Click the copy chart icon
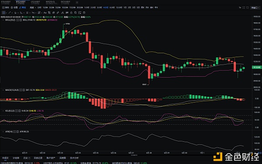This screenshot has width=262, height=164. (x=76, y=13)
